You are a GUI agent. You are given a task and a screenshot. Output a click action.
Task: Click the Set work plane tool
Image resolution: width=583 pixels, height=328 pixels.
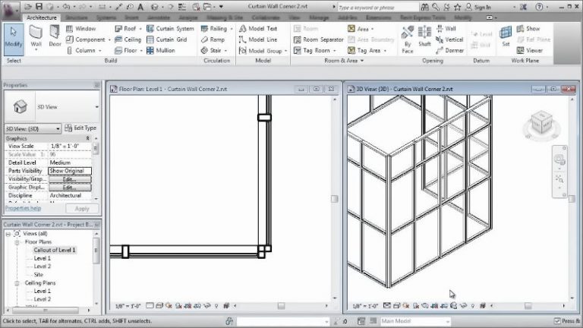[506, 38]
